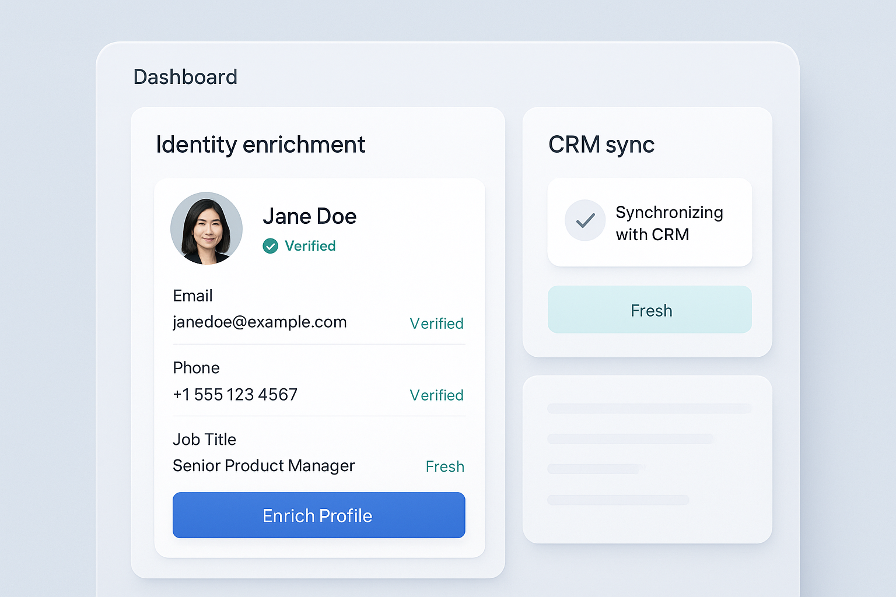Click the Fresh button in CRM sync
896x597 pixels.
650,310
